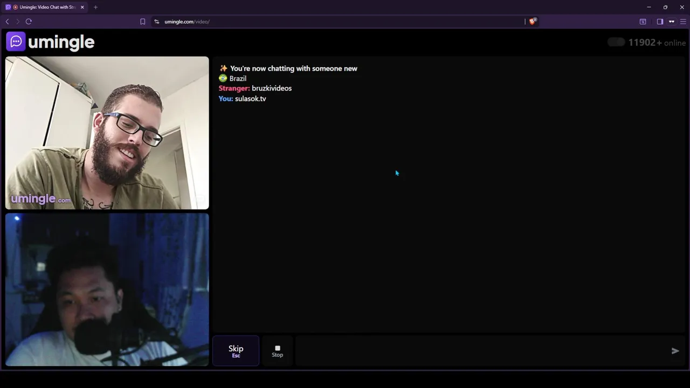Restore down the browser window
Image resolution: width=690 pixels, height=388 pixels.
[665, 7]
